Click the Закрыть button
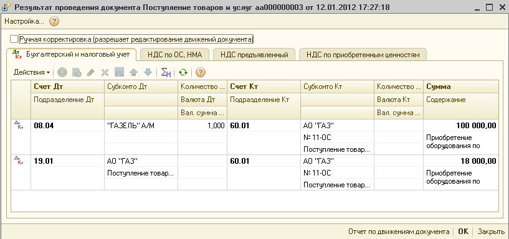Screen dimensions: 509x239 pos(491,232)
